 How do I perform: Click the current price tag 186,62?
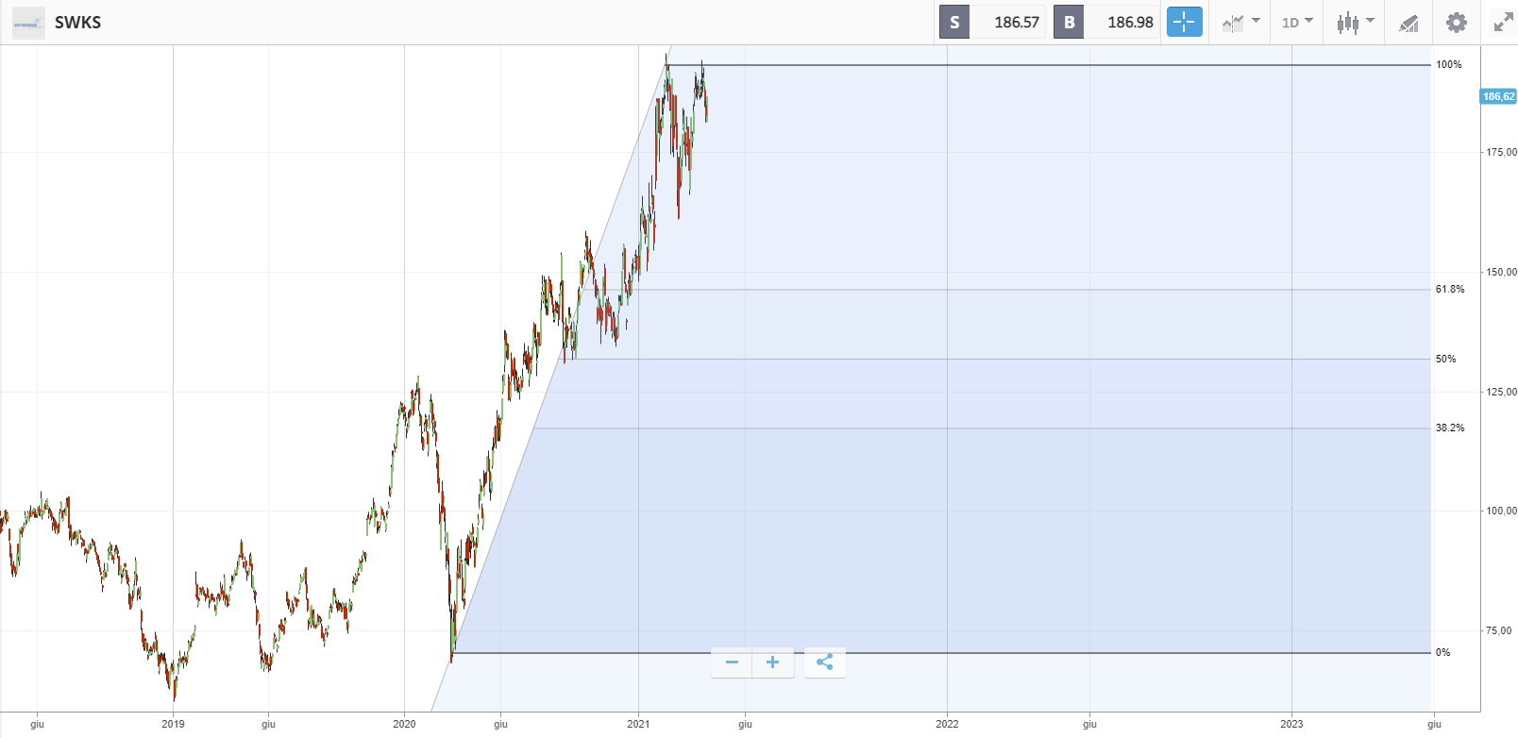[x=1498, y=96]
